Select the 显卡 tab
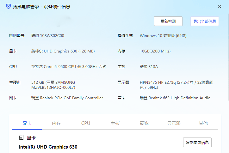The width and height of the screenshot is (229, 153). (27, 123)
